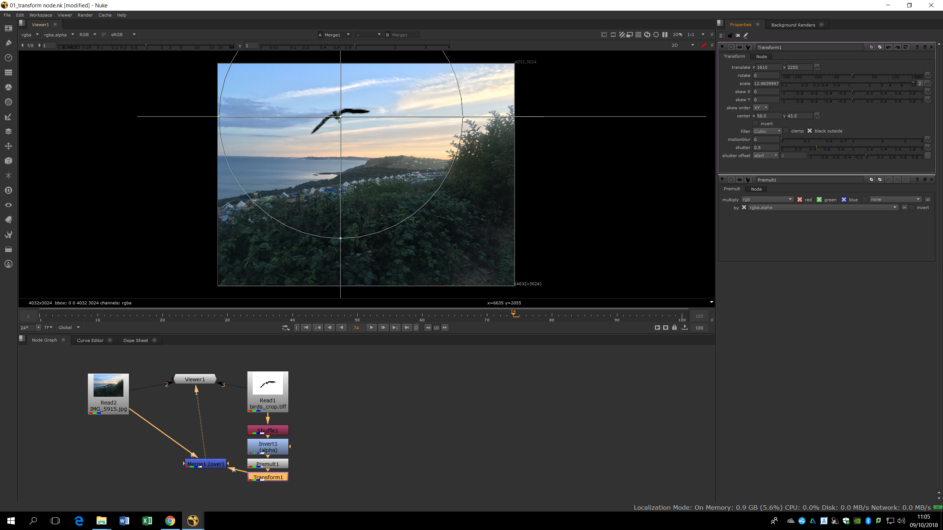943x530 pixels.
Task: Open the filter Cubic dropdown
Action: [x=767, y=131]
